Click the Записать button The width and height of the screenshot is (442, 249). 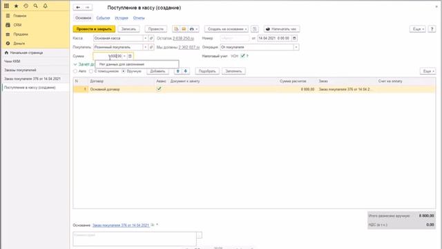coord(128,29)
